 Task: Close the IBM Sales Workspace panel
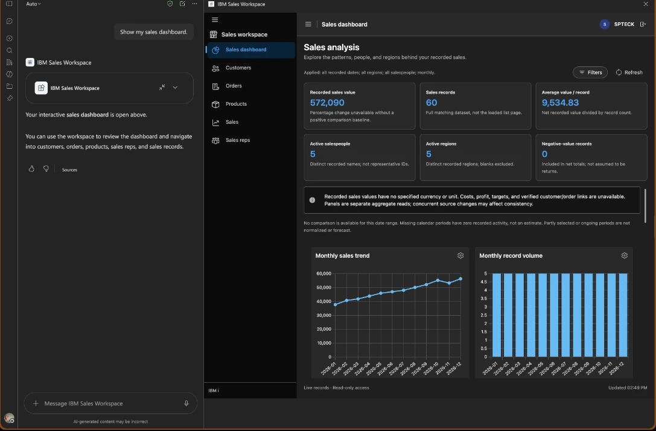coord(646,4)
